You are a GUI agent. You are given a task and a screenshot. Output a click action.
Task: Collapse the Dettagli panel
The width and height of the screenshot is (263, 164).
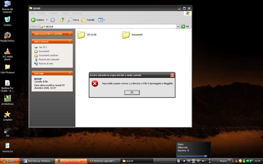70,73
